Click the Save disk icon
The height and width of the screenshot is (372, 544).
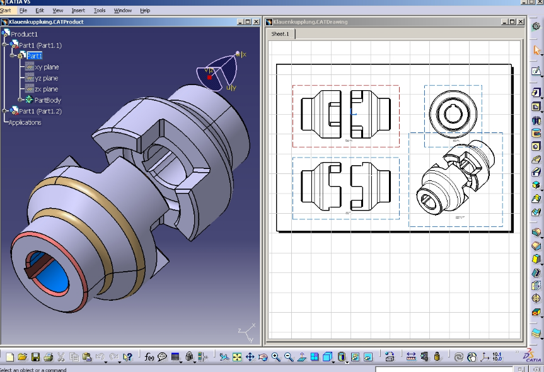pos(35,357)
